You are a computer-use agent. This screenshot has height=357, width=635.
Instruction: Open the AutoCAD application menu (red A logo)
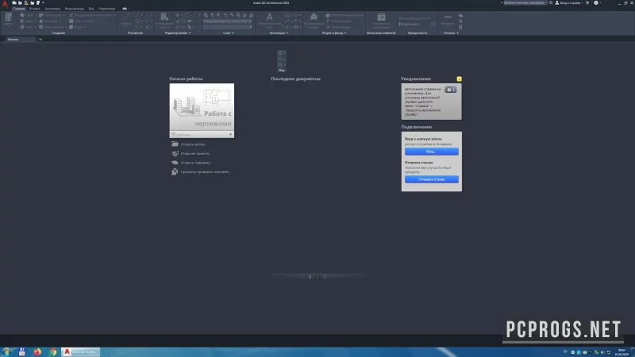[x=5, y=4]
